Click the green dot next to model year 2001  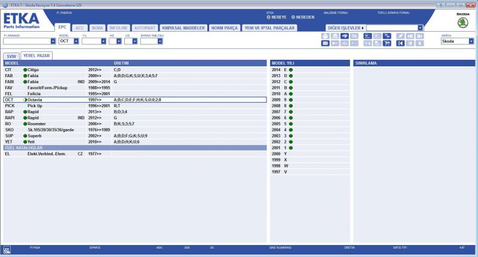coord(291,148)
